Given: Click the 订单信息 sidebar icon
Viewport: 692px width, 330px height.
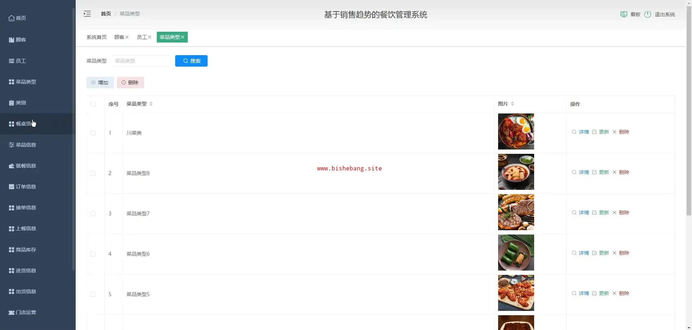Looking at the screenshot, I should (12, 187).
